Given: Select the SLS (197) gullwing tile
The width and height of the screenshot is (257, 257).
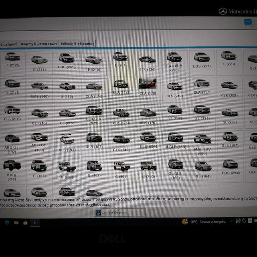Looking at the screenshot, I should pos(67,144).
